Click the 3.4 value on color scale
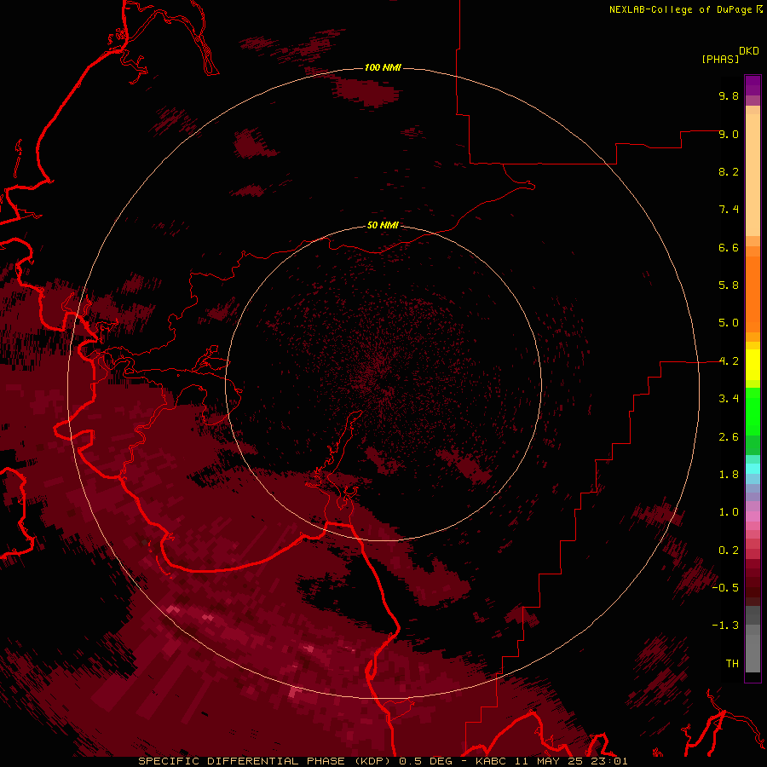This screenshot has height=767, width=767. [729, 399]
